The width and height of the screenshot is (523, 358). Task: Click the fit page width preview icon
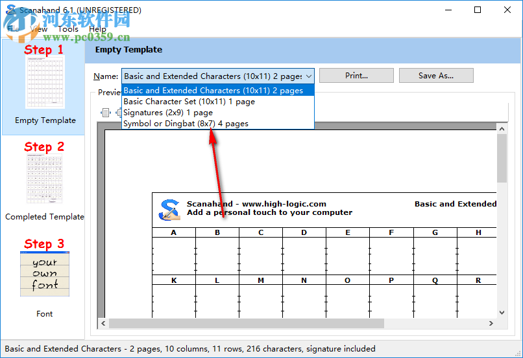click(x=105, y=113)
